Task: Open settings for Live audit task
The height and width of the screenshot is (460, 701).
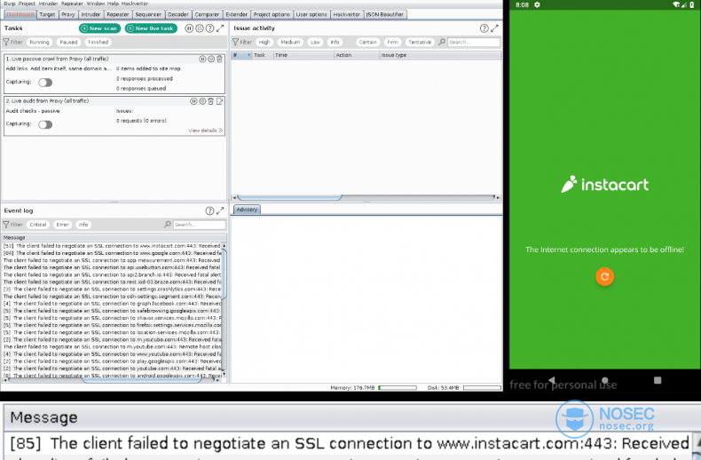Action: pos(202,101)
